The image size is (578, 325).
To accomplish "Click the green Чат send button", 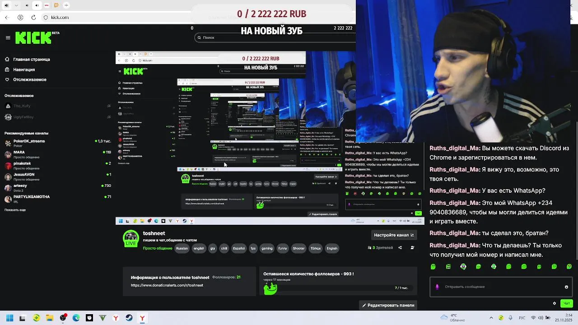I will click(567, 303).
